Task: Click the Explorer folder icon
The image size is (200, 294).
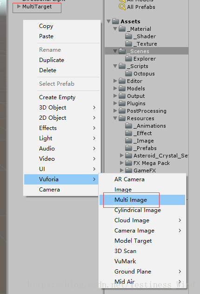Action: point(128,59)
